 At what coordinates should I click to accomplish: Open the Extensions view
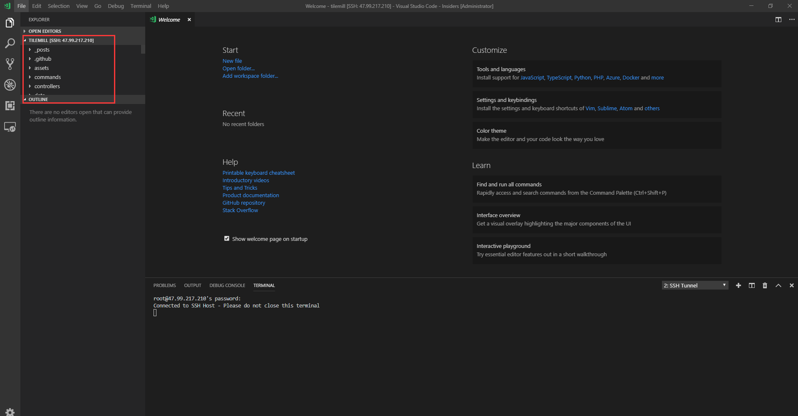(x=10, y=106)
